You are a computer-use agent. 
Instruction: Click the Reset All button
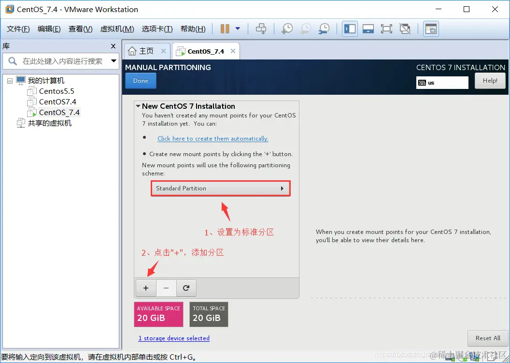[x=488, y=338]
